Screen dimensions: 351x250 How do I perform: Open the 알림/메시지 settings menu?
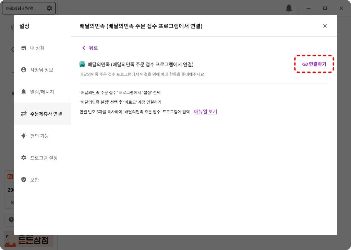point(42,92)
